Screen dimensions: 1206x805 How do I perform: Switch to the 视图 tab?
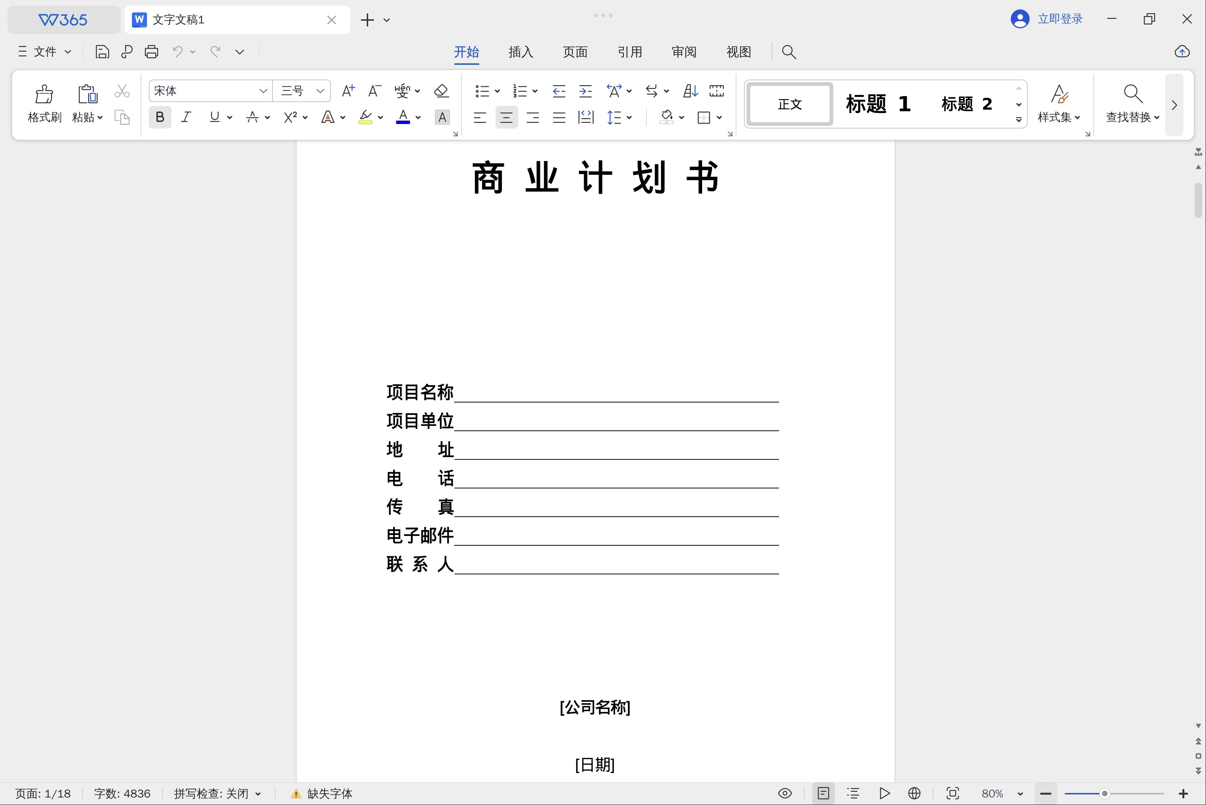point(739,52)
